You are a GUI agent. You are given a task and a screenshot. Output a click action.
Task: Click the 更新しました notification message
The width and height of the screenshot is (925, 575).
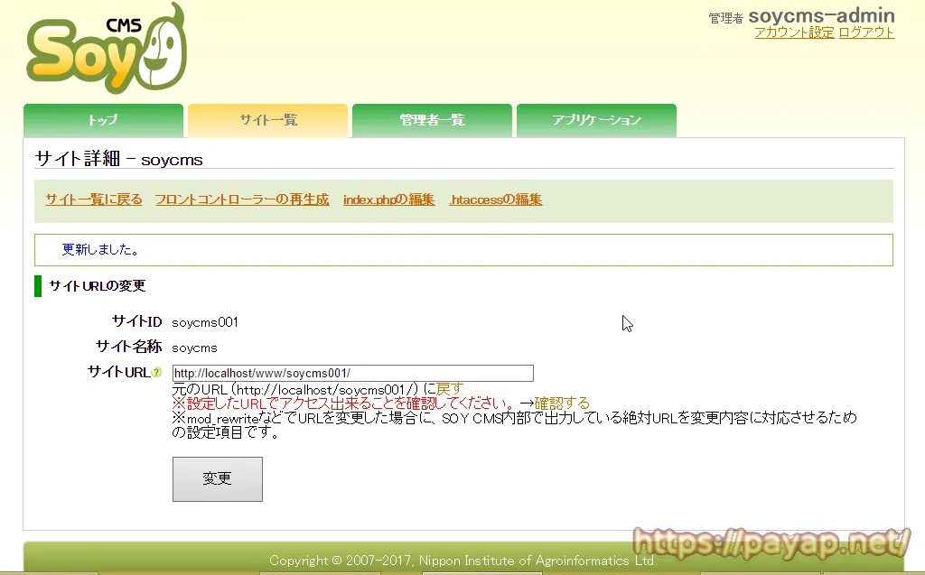point(100,249)
